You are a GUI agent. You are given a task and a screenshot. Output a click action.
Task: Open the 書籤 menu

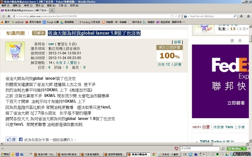[x=51, y=5]
